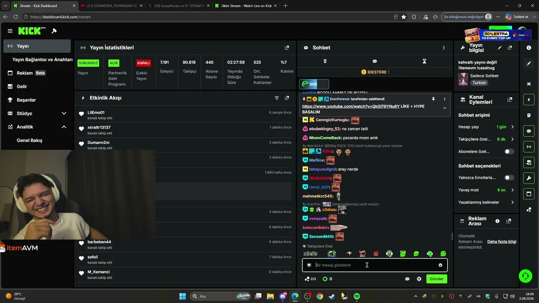Open Başarılar in the sidebar

pyautogui.click(x=37, y=100)
